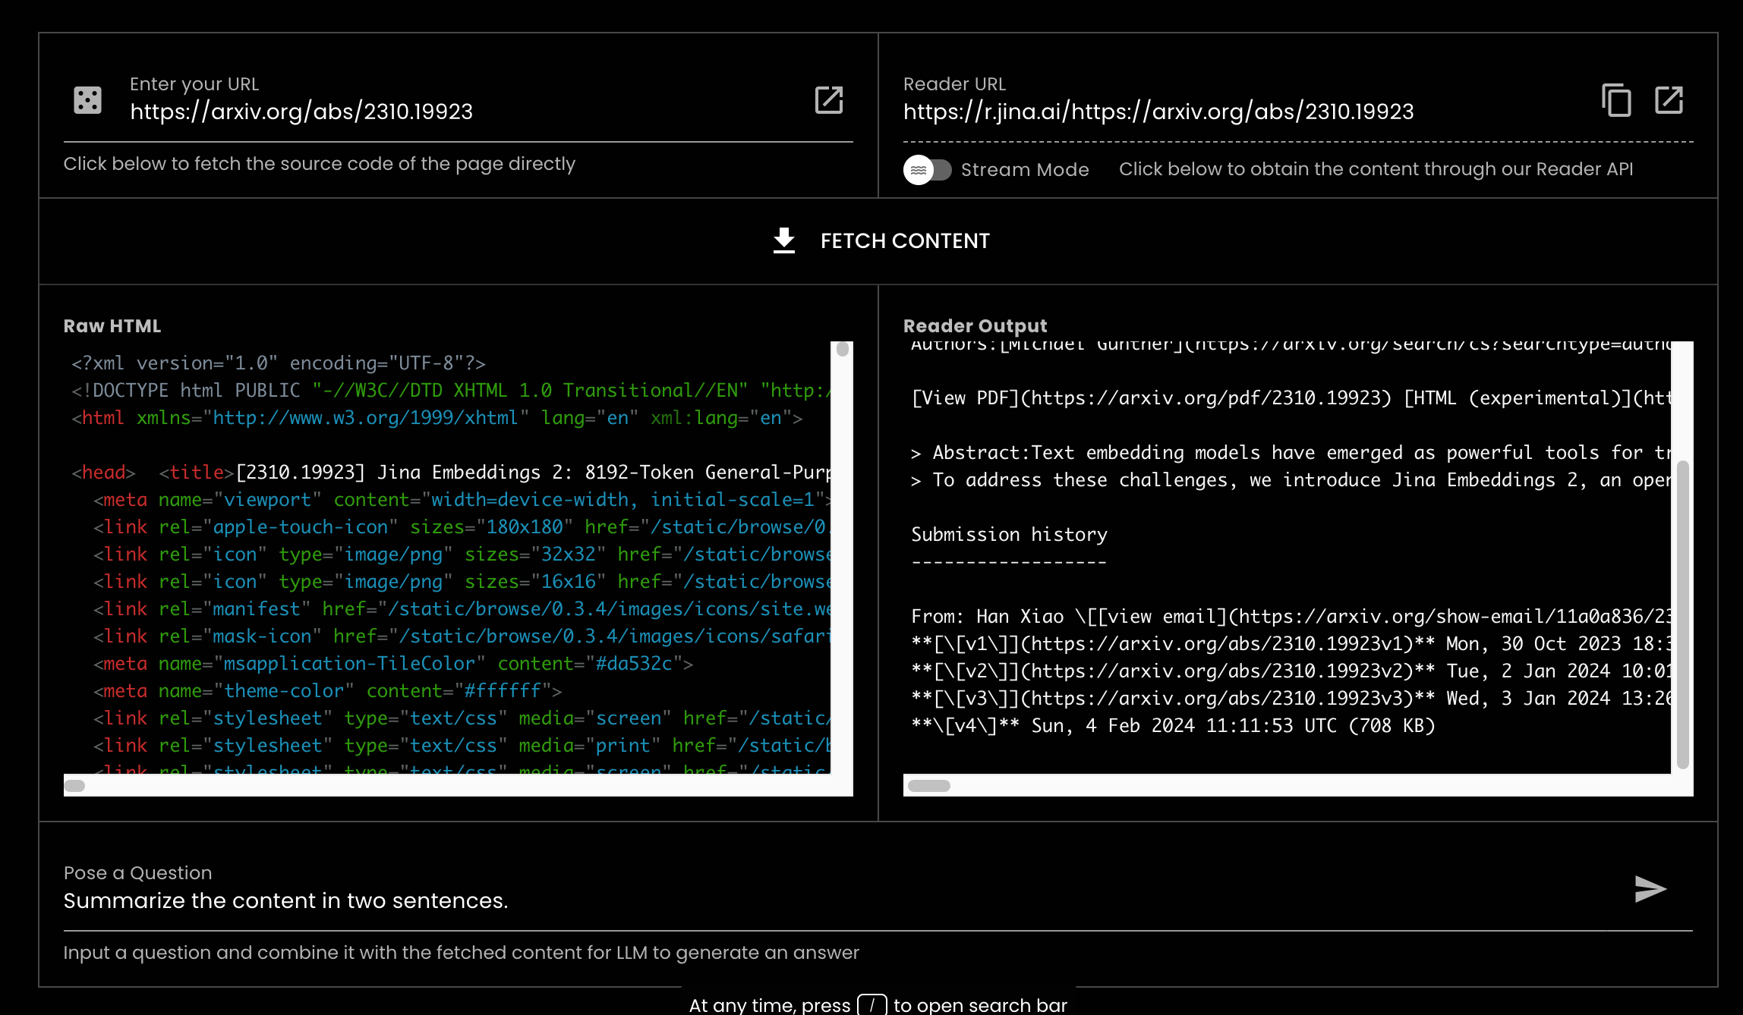Toggle Stream Mode switch
1743x1015 pixels.
(927, 170)
